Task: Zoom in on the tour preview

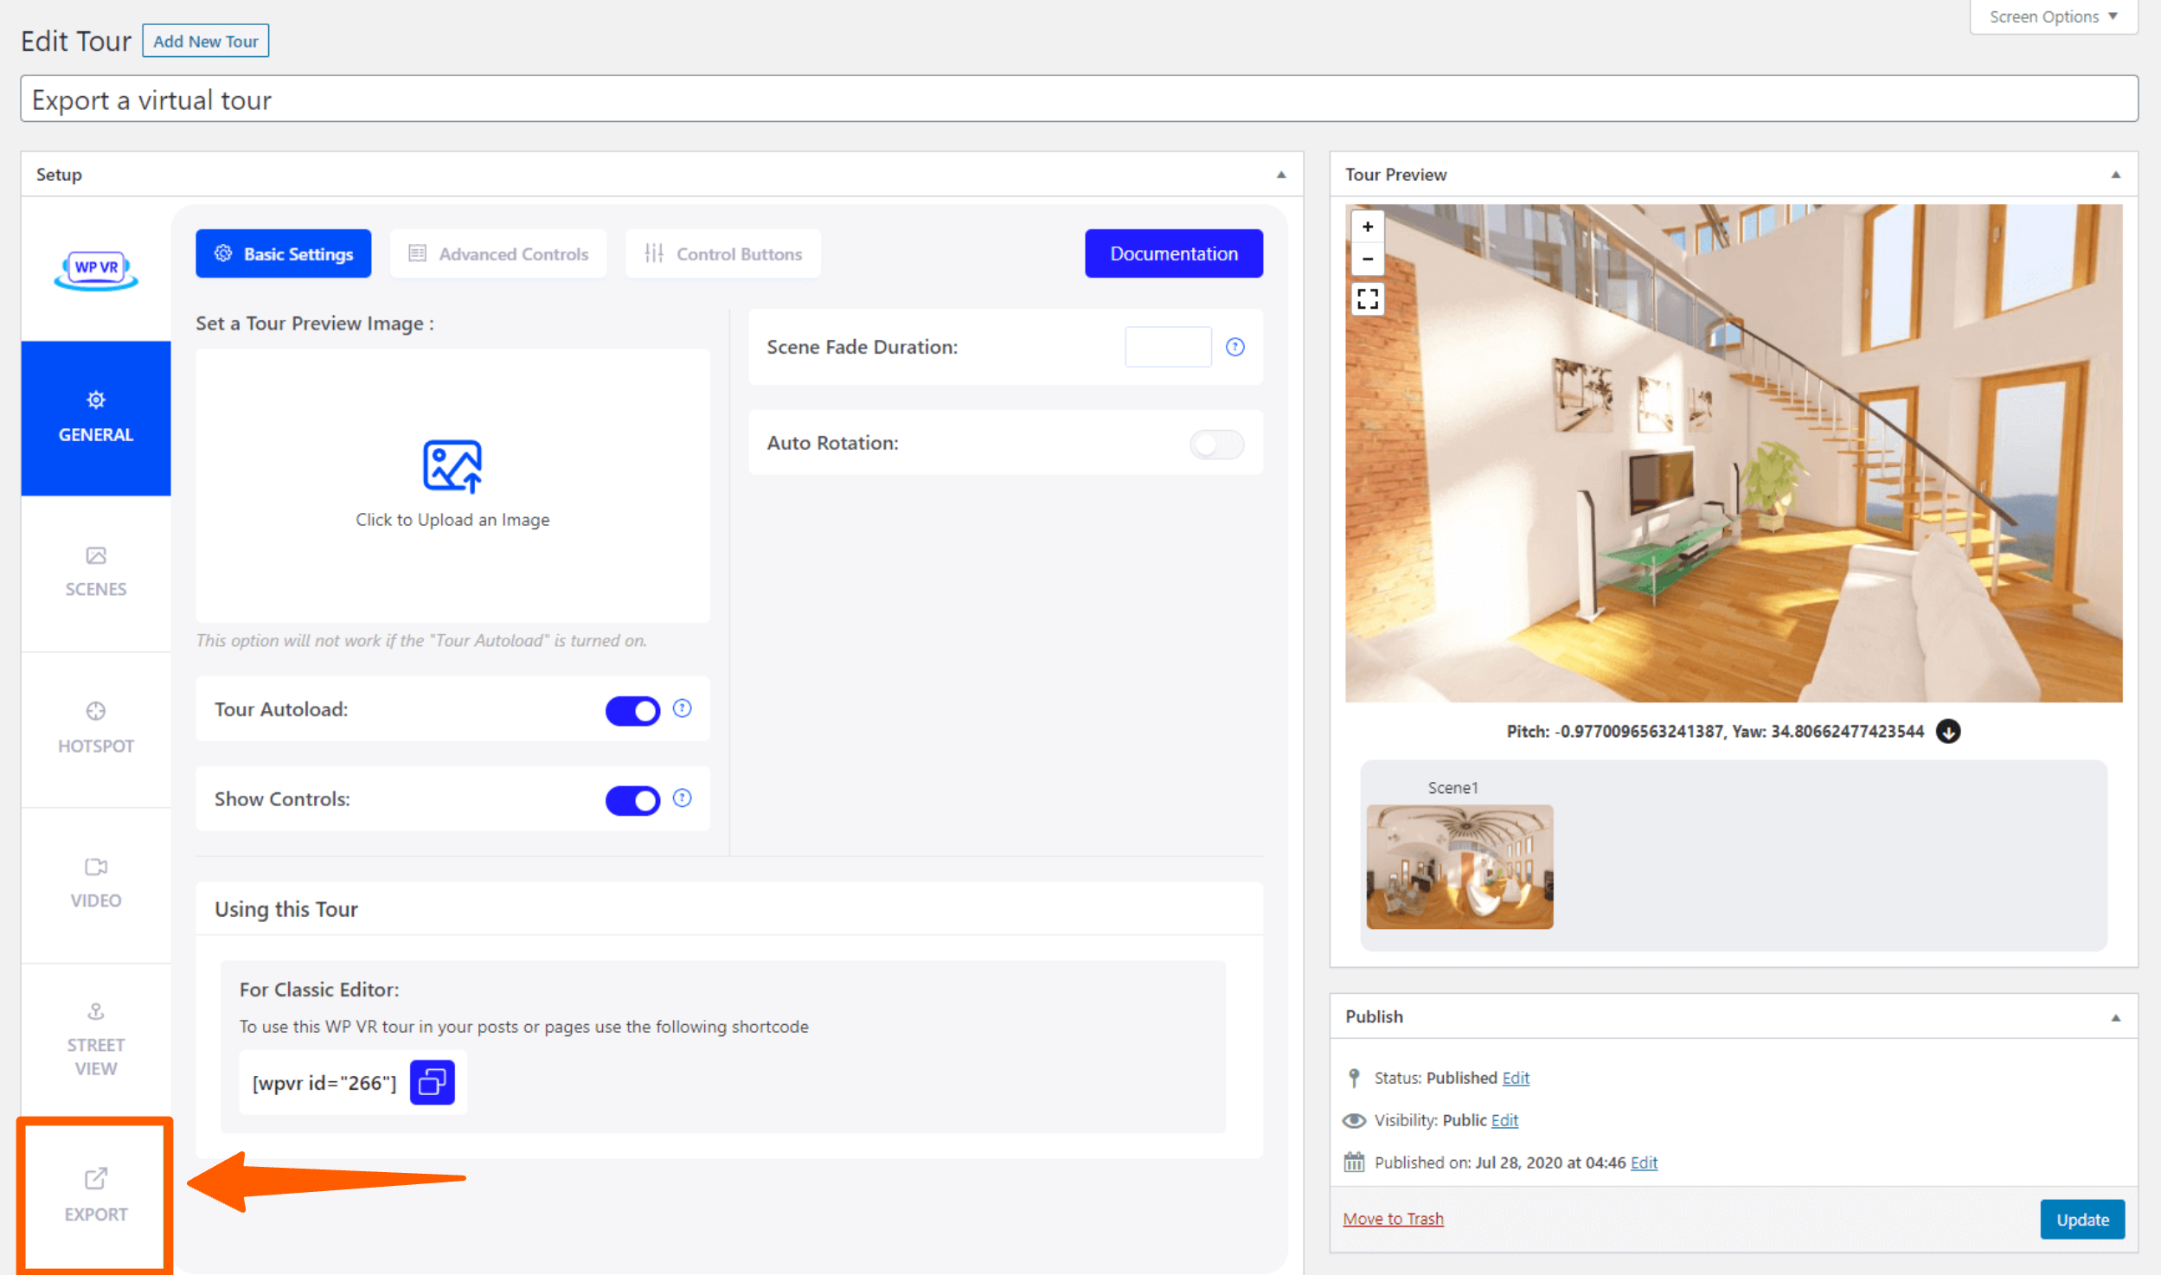Action: pos(1367,227)
